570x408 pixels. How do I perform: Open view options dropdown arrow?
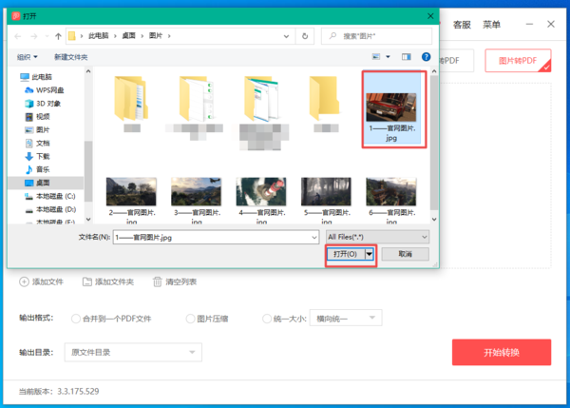[388, 57]
